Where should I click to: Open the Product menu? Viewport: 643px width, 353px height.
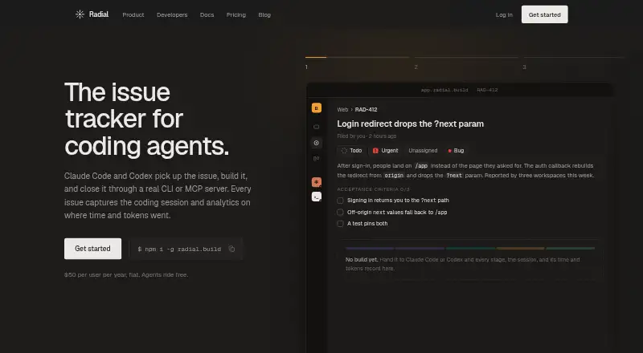coord(133,14)
